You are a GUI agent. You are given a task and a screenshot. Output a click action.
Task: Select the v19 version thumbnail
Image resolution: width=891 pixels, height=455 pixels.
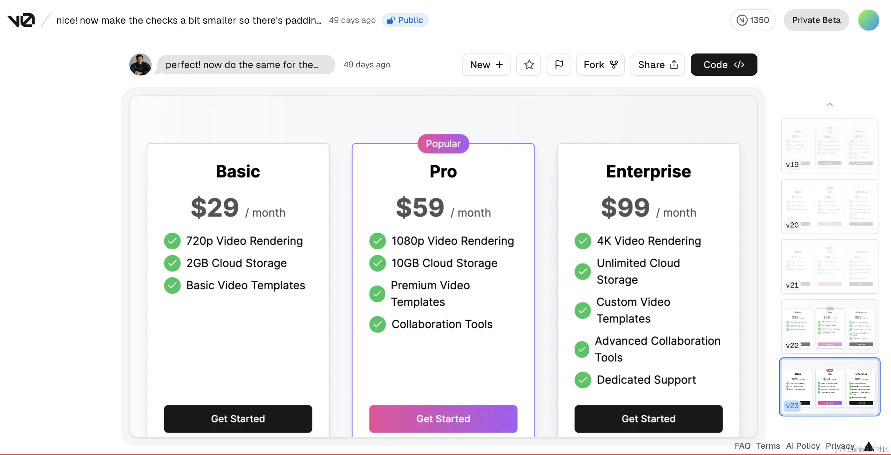tap(829, 146)
